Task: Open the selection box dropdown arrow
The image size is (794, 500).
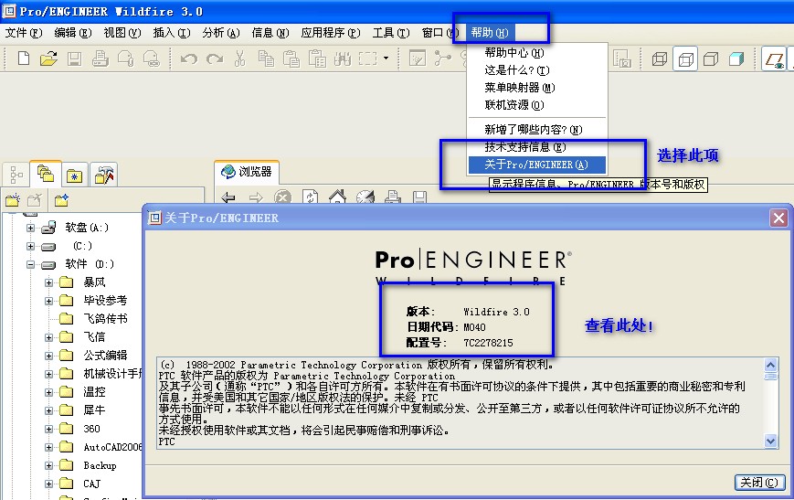Action: click(x=386, y=59)
